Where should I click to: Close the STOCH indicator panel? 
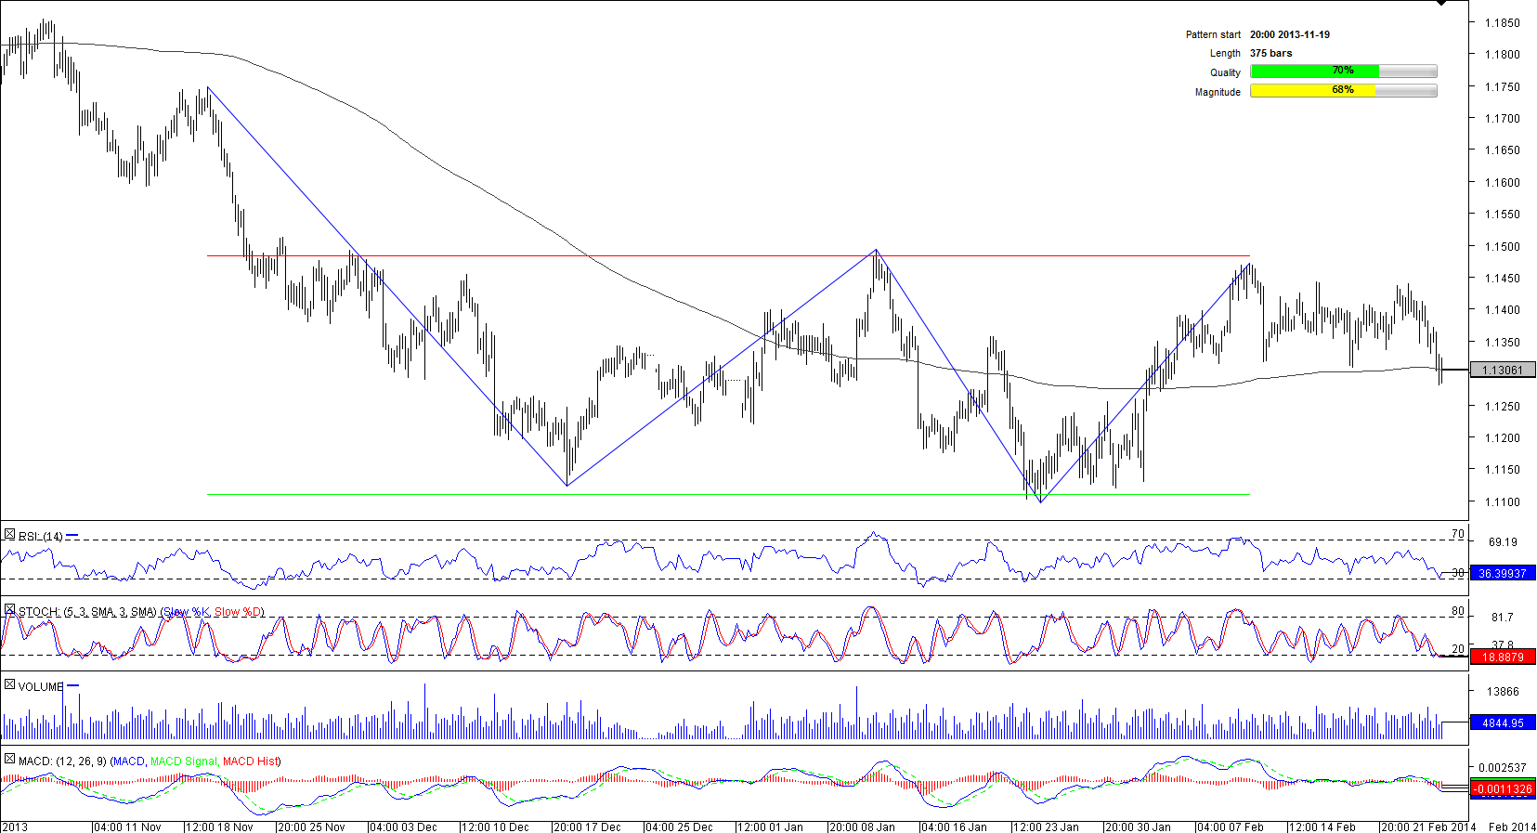pos(9,610)
